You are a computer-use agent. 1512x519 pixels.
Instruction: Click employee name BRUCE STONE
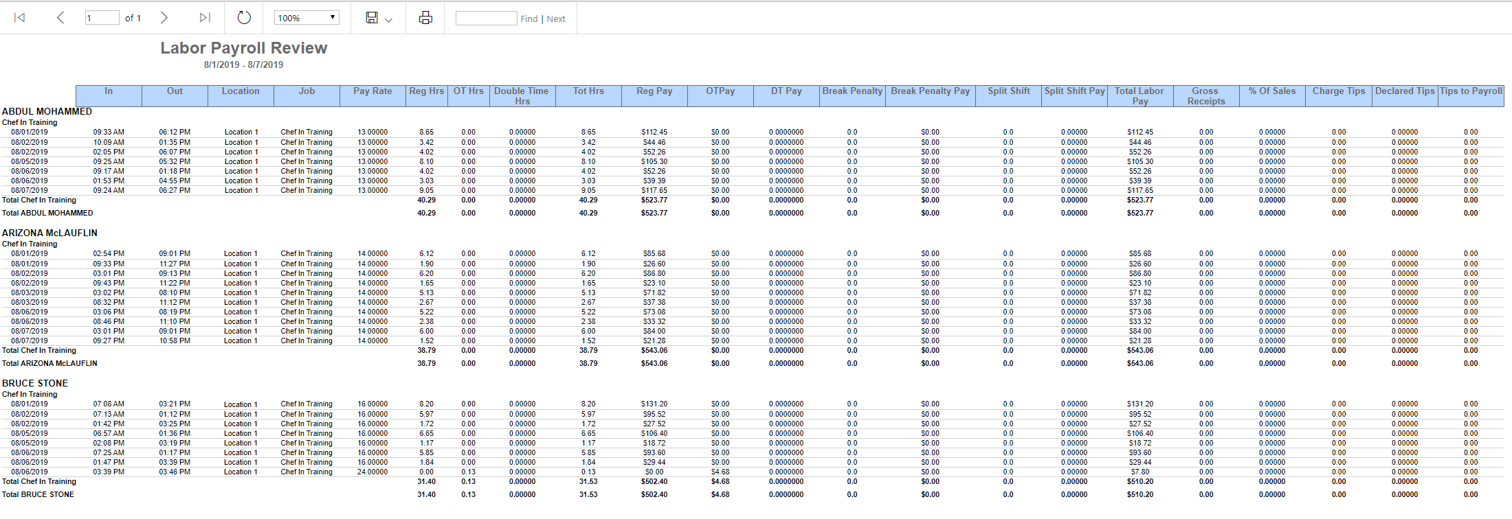(35, 383)
